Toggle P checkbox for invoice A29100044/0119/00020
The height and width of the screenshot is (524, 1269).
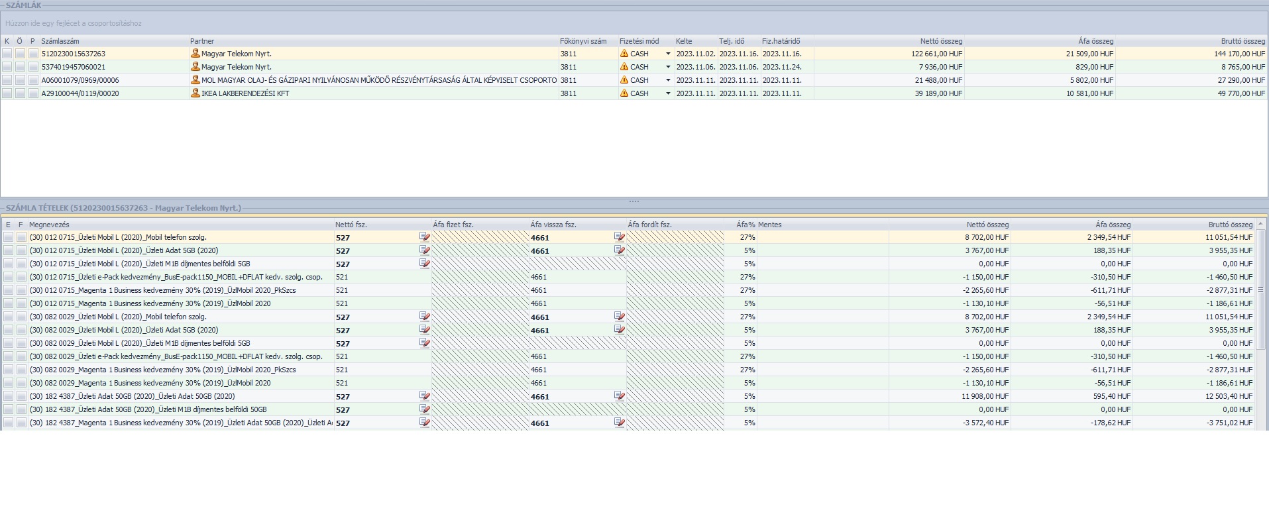33,93
